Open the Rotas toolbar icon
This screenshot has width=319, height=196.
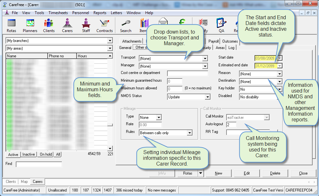click(11, 25)
